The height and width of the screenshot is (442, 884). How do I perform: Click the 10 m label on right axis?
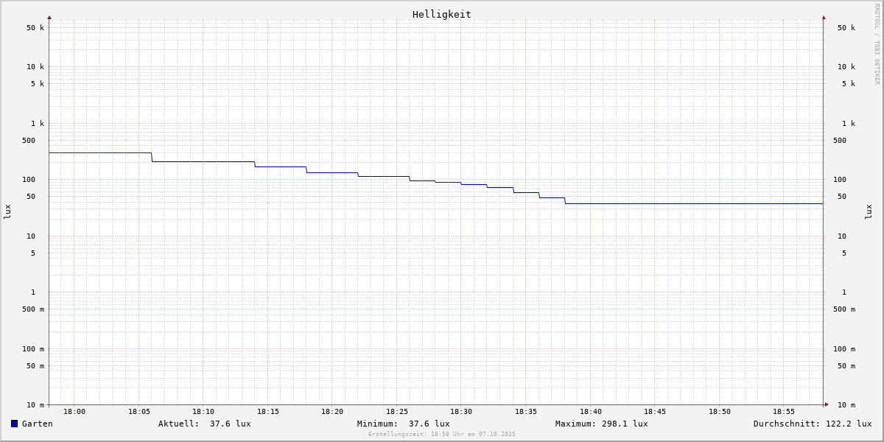[846, 404]
